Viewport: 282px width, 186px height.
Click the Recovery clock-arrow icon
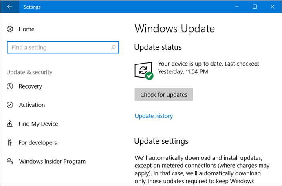(x=10, y=86)
